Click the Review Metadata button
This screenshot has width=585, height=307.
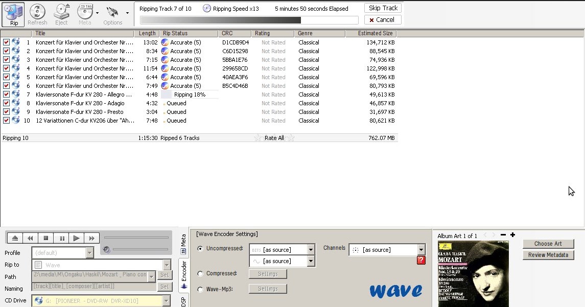coord(548,254)
